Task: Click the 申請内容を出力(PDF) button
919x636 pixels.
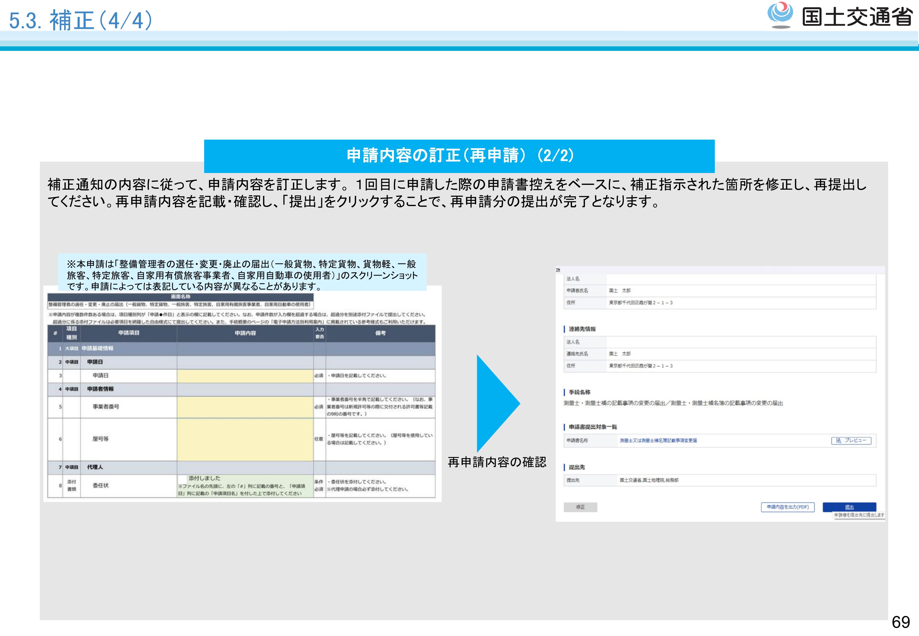Action: (788, 507)
